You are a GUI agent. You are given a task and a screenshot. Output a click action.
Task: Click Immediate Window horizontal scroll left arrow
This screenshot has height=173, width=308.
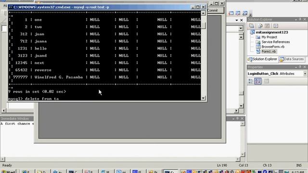[2, 159]
